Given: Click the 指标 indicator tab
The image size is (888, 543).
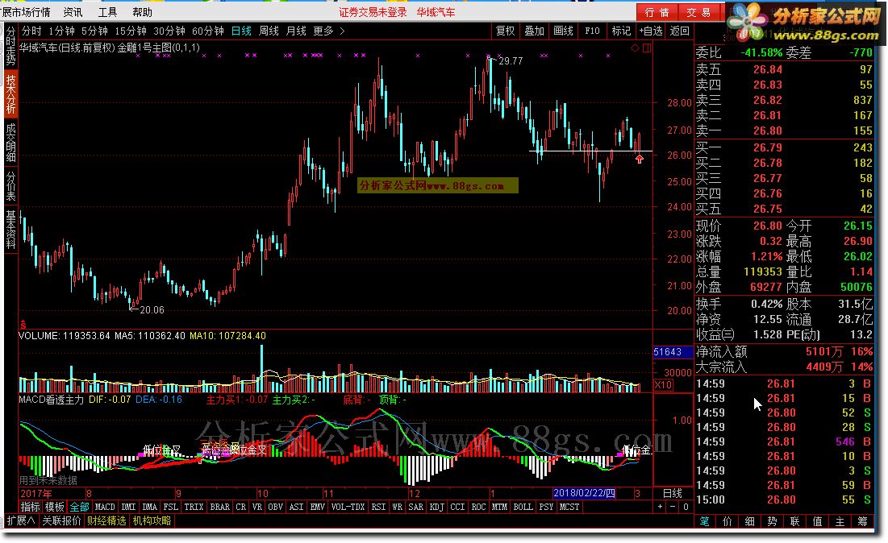Looking at the screenshot, I should tap(31, 507).
